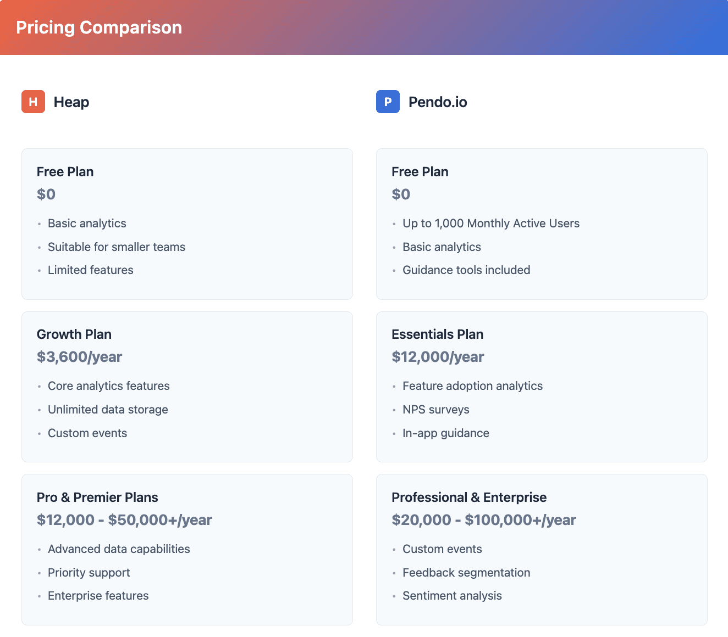Viewport: 728px width, 637px height.
Task: Click the $12,000/year price
Action: tap(438, 357)
